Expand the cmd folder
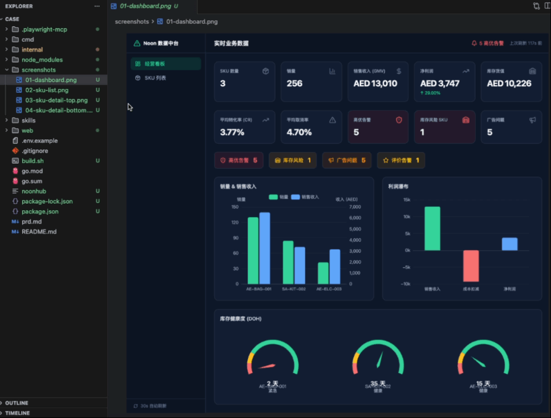551x418 pixels. click(7, 39)
